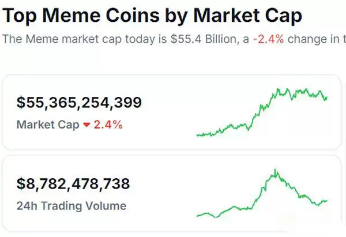Click the right end of the trading volume sparkline
346x237 pixels.
pos(327,201)
